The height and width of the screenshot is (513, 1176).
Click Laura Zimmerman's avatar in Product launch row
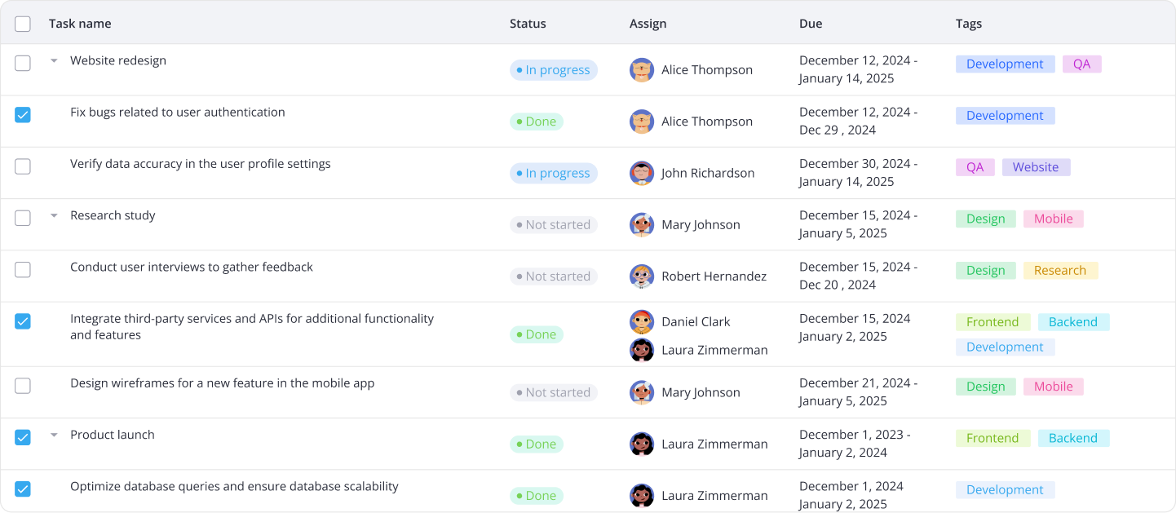click(x=642, y=444)
